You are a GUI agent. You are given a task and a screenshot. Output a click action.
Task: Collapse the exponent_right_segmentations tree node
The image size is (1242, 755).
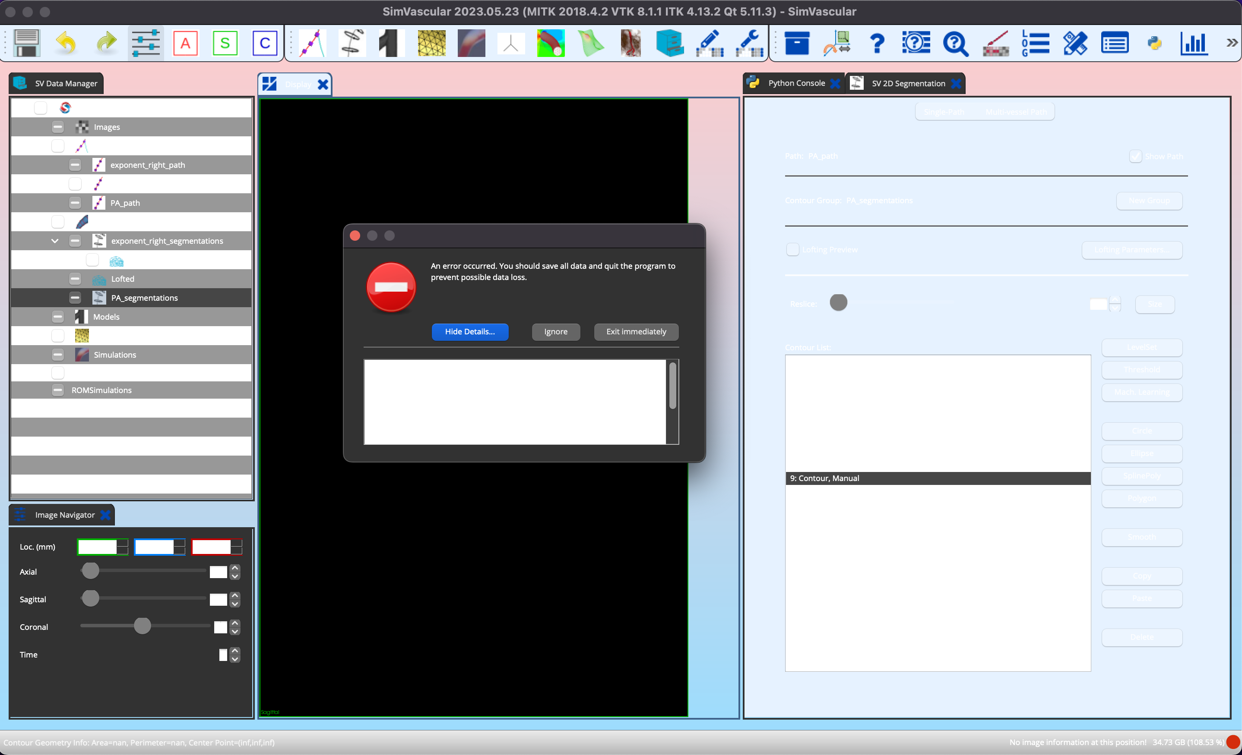point(55,241)
